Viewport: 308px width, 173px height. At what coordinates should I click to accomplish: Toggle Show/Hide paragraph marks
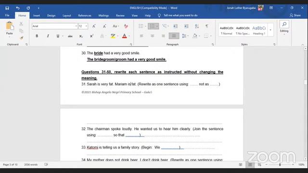point(207,26)
